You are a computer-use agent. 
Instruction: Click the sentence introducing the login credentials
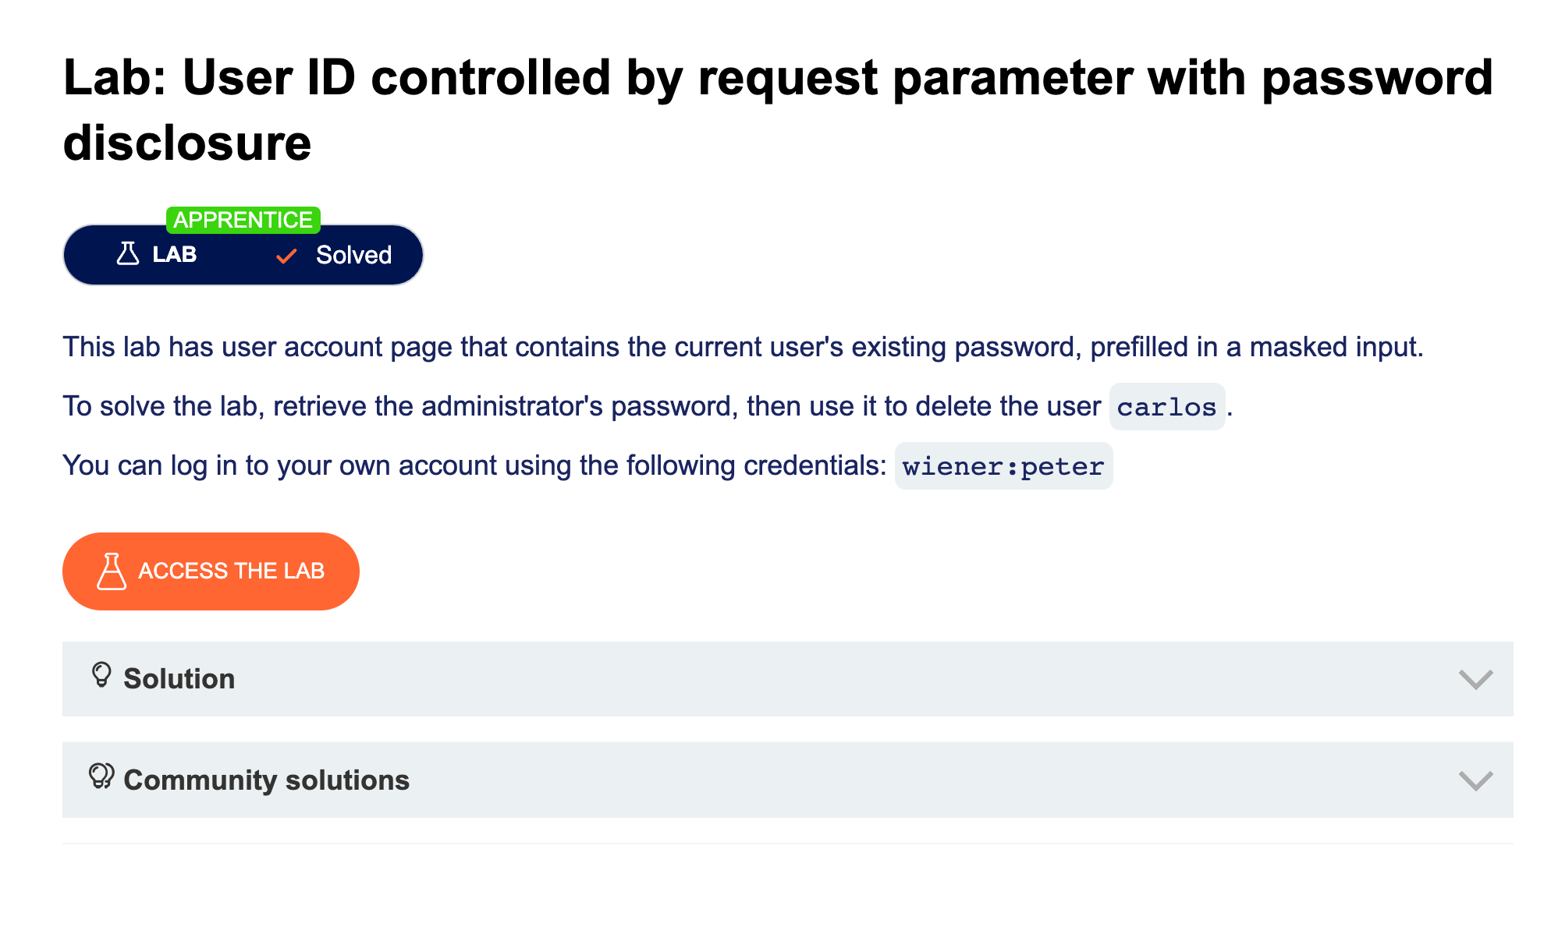coord(474,465)
